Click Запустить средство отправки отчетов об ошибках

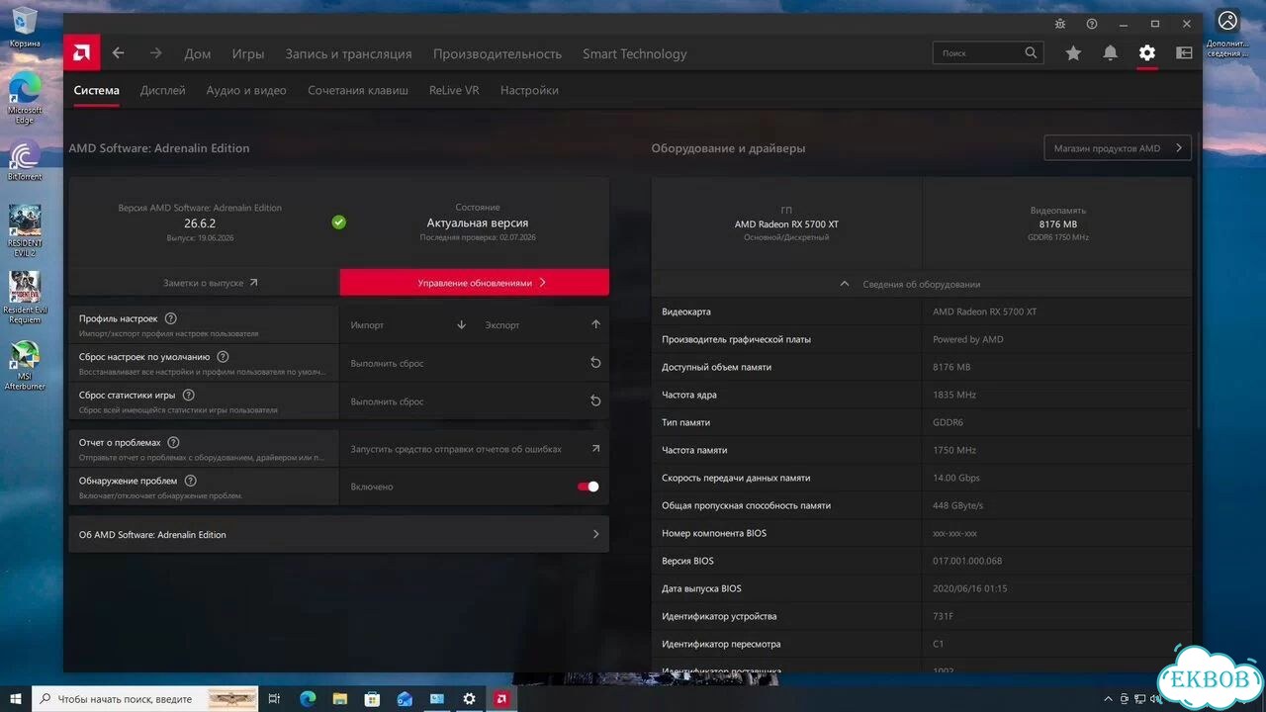(x=474, y=448)
